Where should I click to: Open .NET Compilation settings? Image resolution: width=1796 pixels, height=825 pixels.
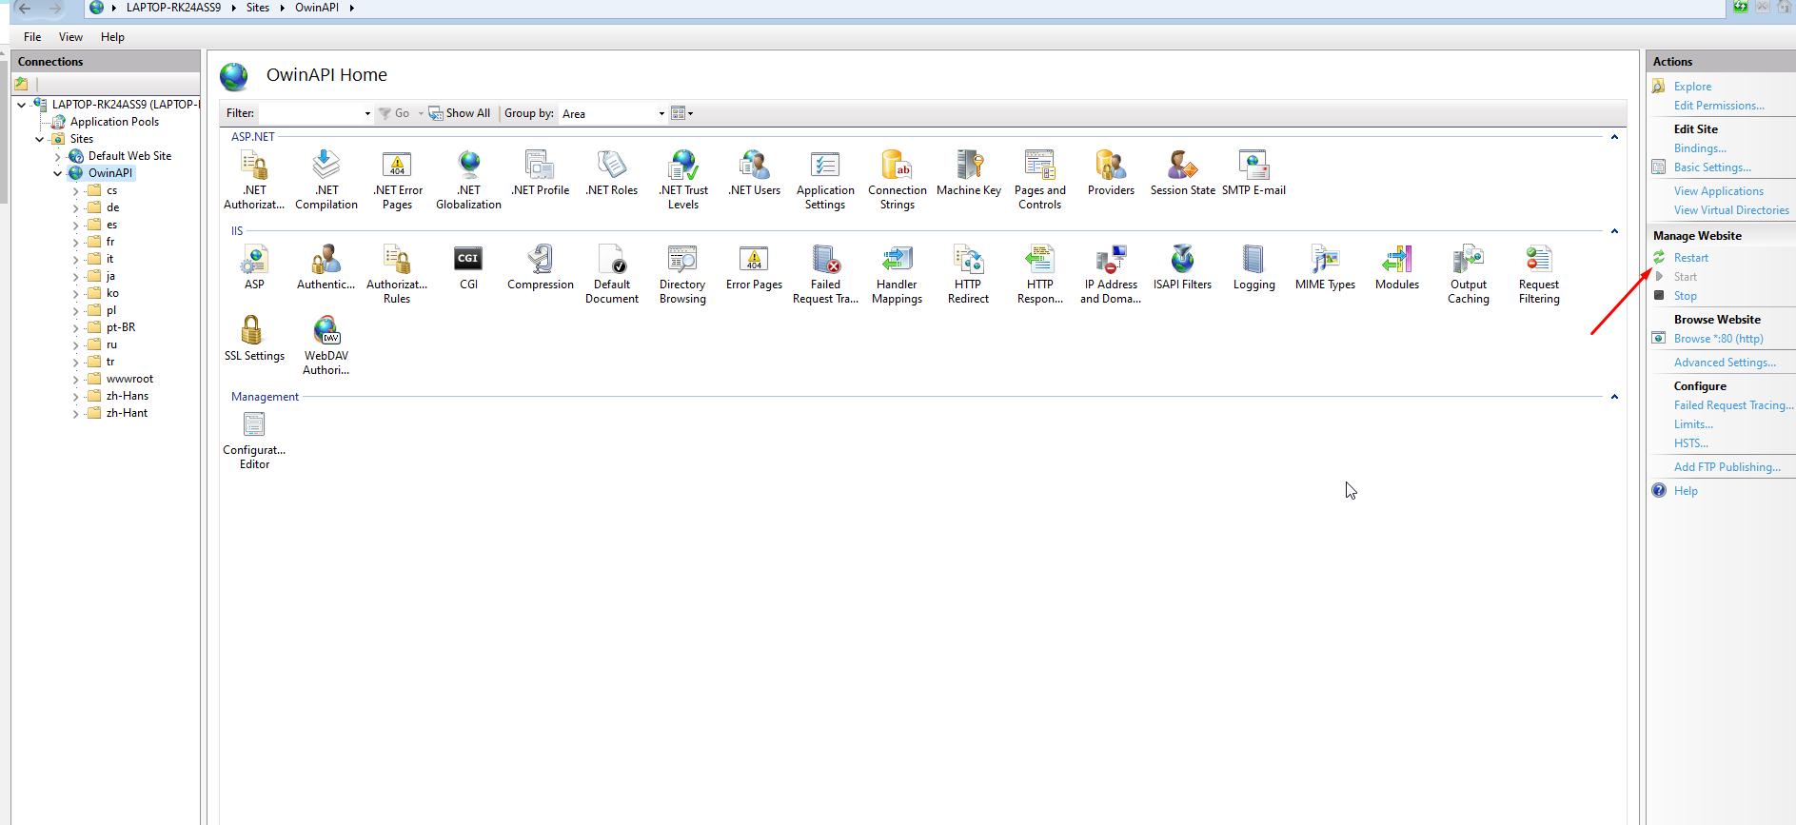[326, 180]
